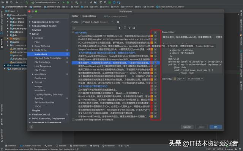Viewport: 243px width, 151px height.
Task: Collapse the Ali-Check inspection group
Action: tap(73, 32)
